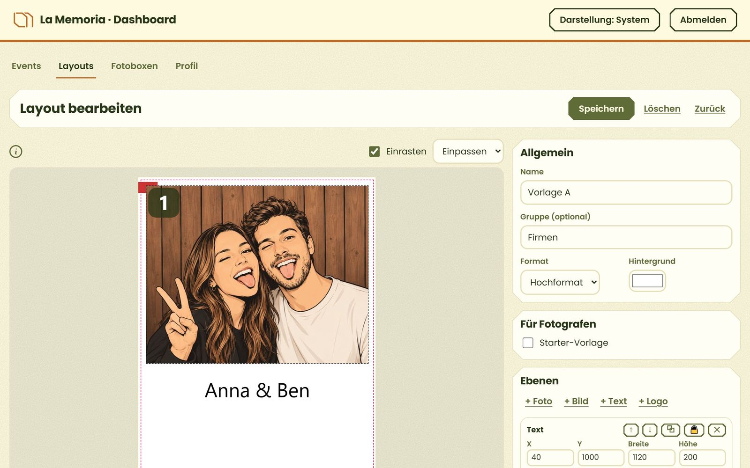Toggle lock on the Text layer
This screenshot has height=468, width=750.
[694, 430]
